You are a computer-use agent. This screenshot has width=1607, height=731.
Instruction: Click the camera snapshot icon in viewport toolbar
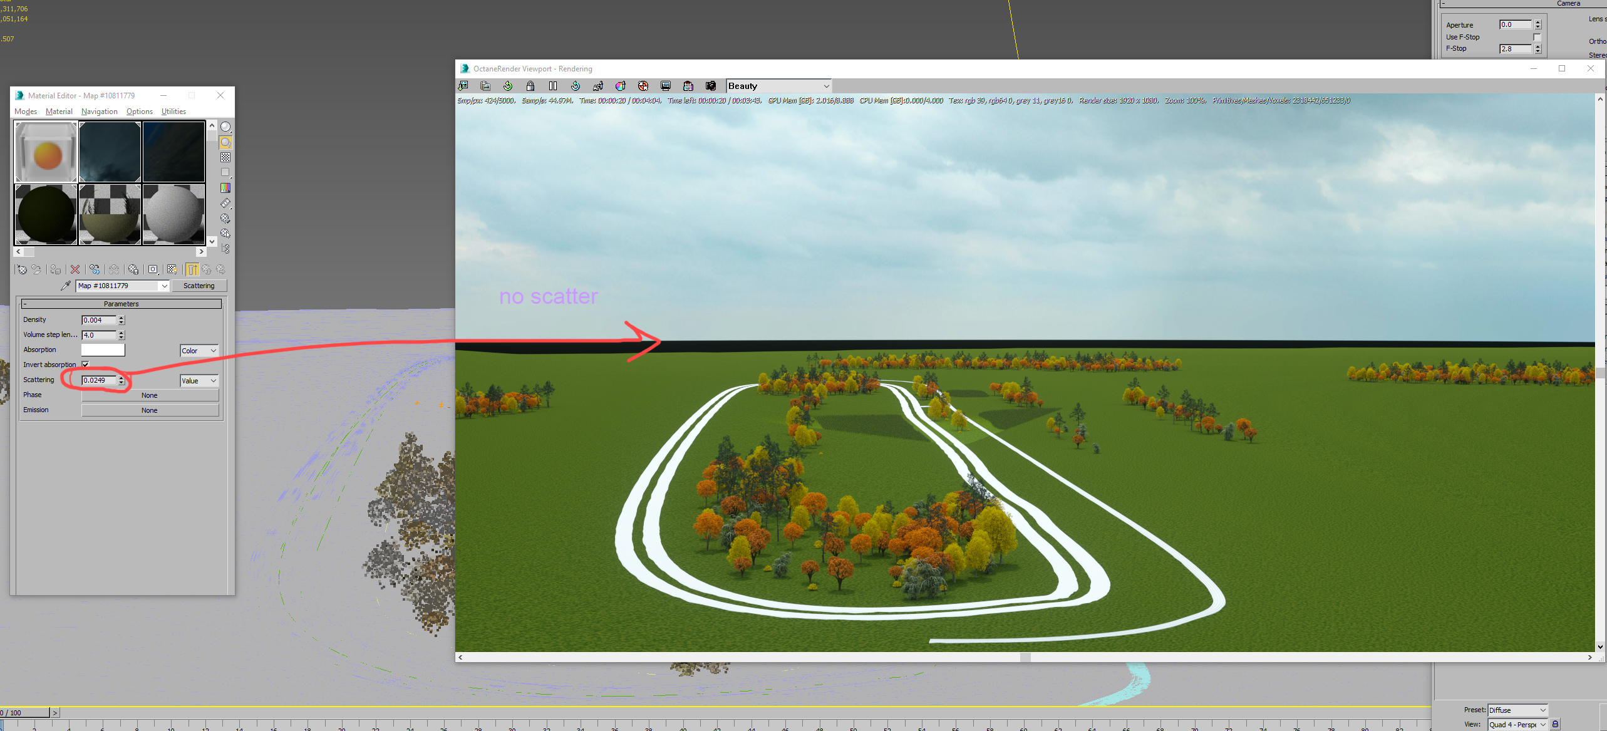[710, 86]
